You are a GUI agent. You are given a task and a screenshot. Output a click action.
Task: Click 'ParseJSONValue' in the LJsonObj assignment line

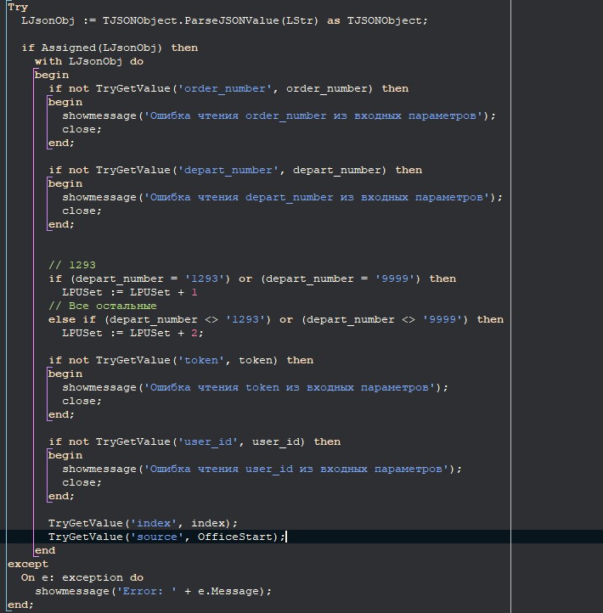click(232, 20)
